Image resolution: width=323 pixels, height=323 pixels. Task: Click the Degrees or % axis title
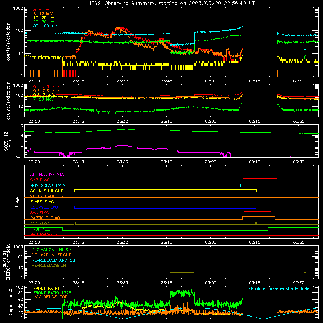tap(10, 303)
